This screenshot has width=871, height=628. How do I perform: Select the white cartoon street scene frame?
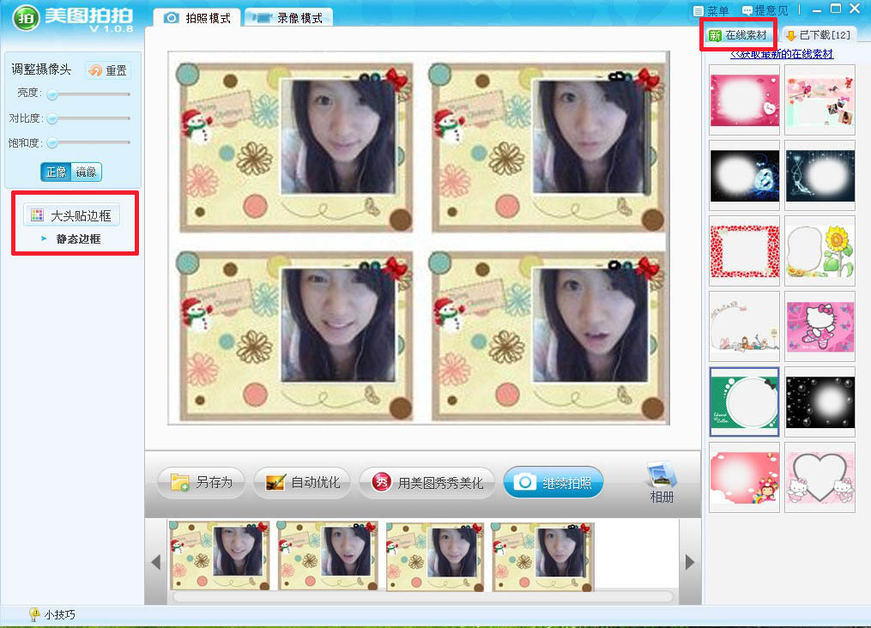(744, 327)
